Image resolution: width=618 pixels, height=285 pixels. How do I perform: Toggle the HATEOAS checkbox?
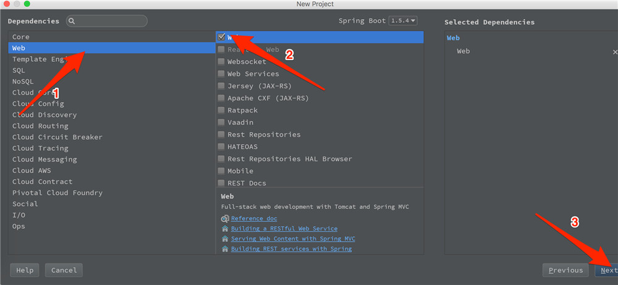[x=221, y=147]
